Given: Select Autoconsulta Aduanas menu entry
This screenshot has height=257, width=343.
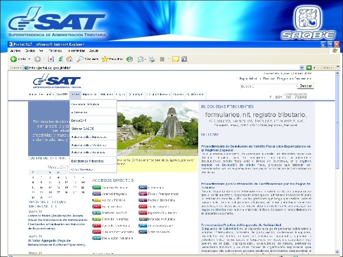Looking at the screenshot, I should coord(93,152).
